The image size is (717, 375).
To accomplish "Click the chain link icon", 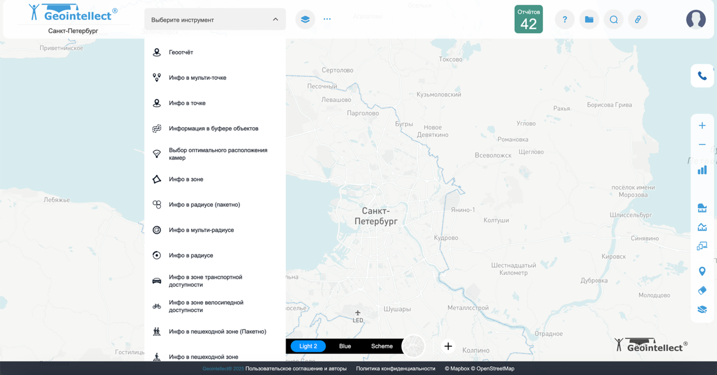I will point(637,20).
